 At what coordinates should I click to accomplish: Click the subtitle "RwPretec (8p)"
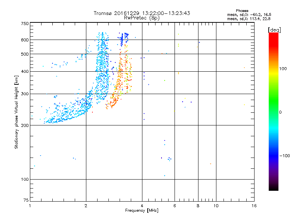(142, 18)
